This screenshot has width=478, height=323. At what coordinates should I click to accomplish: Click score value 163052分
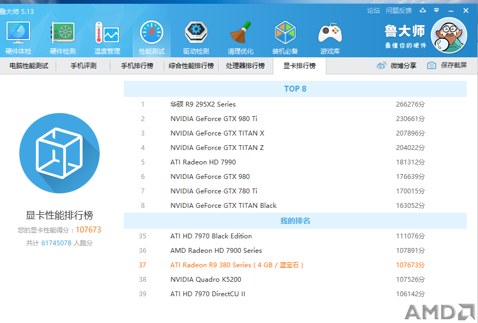(410, 206)
